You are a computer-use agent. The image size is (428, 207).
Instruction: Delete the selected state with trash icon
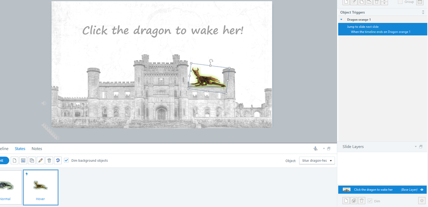[49, 160]
